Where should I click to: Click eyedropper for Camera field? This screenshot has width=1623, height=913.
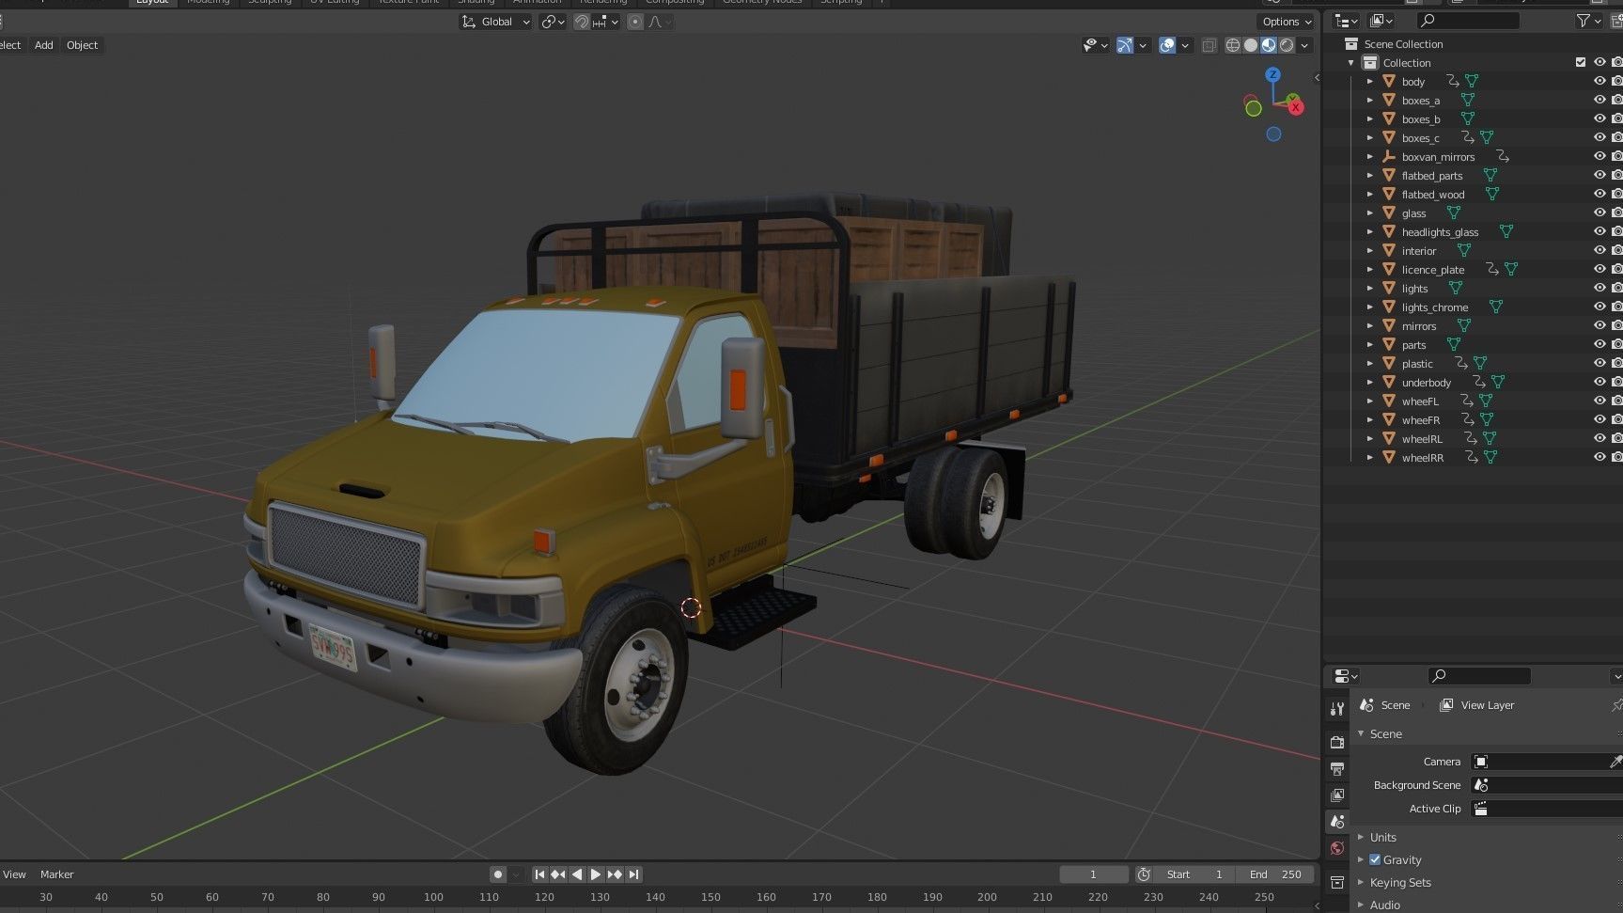tap(1615, 762)
